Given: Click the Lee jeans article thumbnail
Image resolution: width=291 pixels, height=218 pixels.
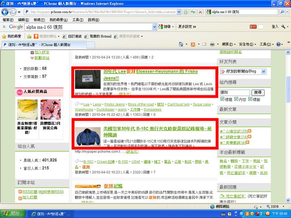Looking at the screenshot, I should [x=88, y=79].
